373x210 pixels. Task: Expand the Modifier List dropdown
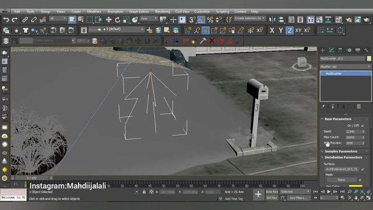coord(346,66)
